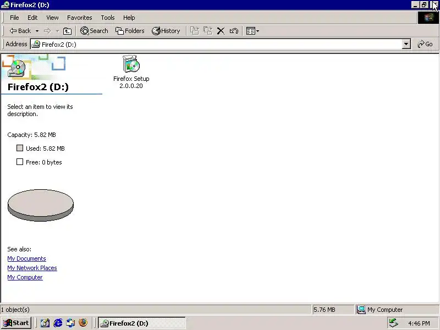Launch Internet Explorer from quick launch
440x330 pixels.
click(x=58, y=323)
